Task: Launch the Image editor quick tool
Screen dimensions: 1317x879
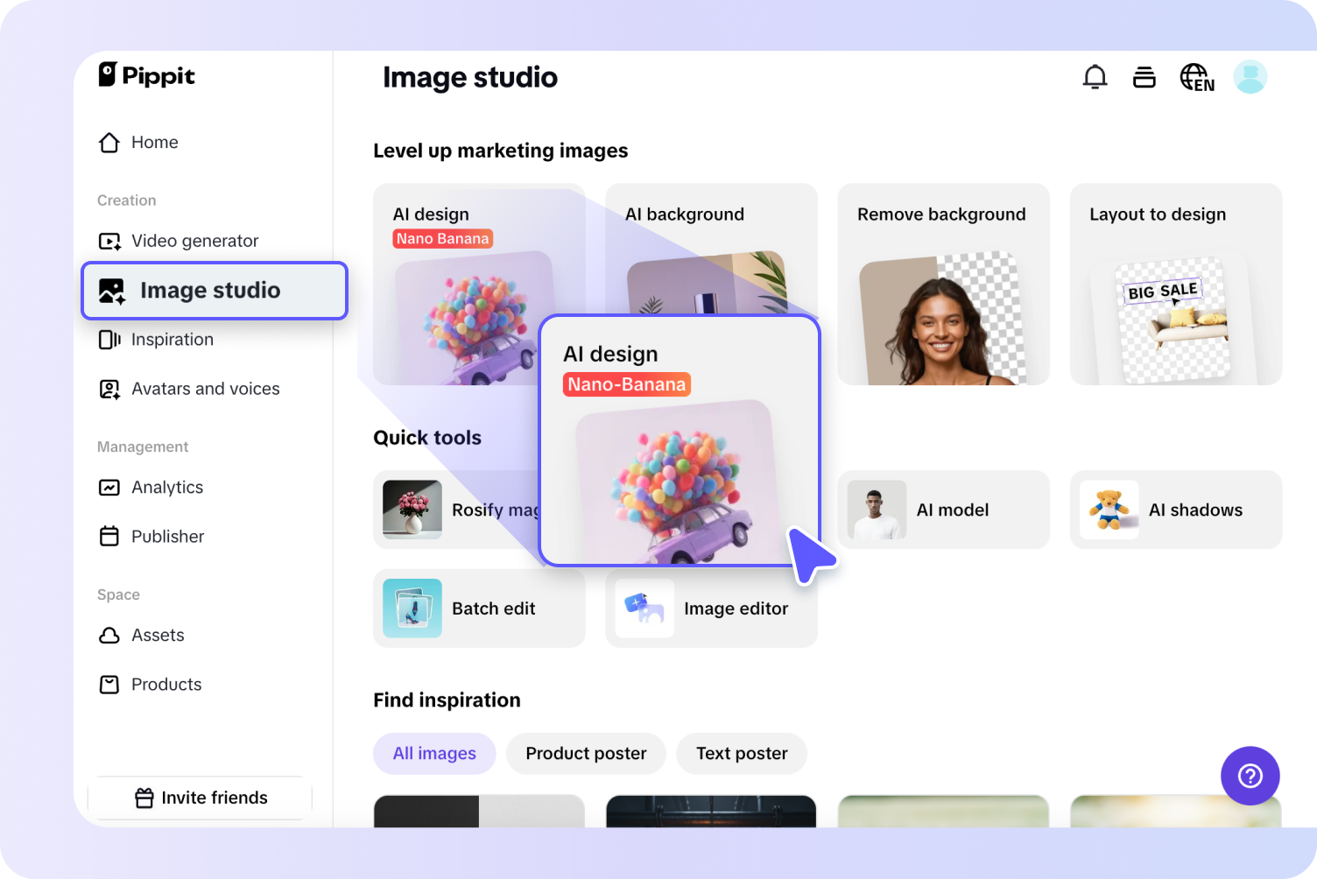Action: click(711, 608)
